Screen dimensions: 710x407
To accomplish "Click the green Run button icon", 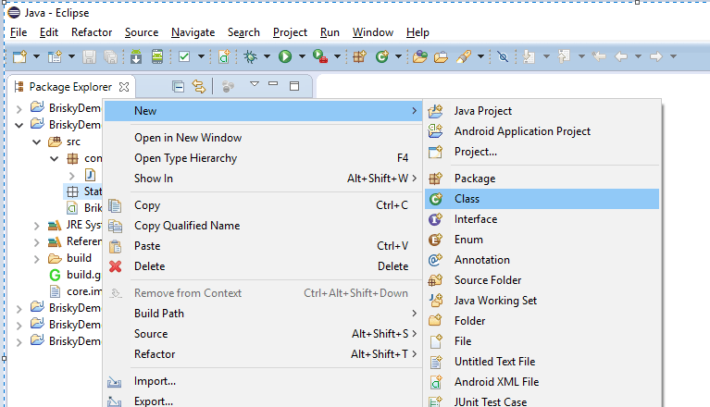I will [285, 56].
